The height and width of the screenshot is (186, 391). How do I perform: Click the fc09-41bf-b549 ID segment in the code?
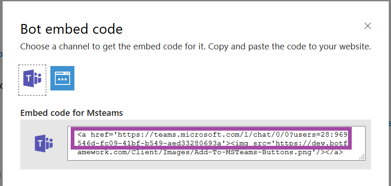131,144
